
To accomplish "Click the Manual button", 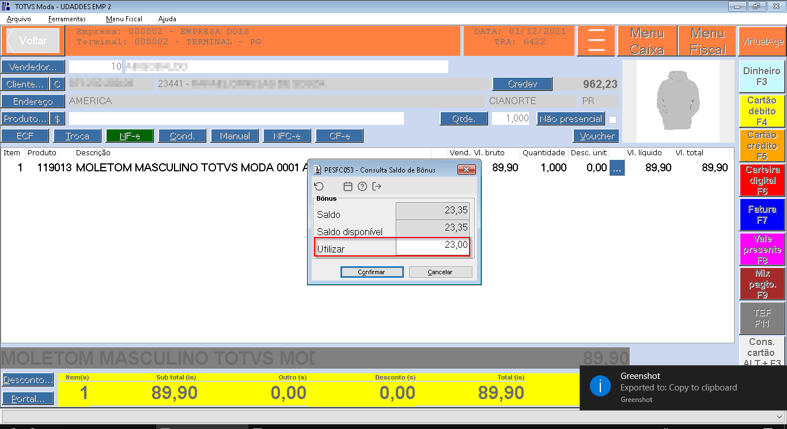I will pyautogui.click(x=234, y=136).
